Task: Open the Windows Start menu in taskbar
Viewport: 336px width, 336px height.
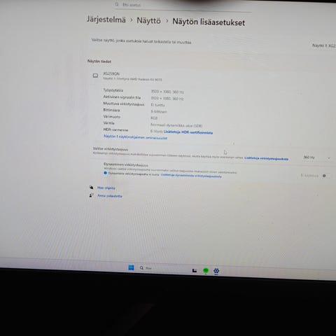Action: coord(131,267)
